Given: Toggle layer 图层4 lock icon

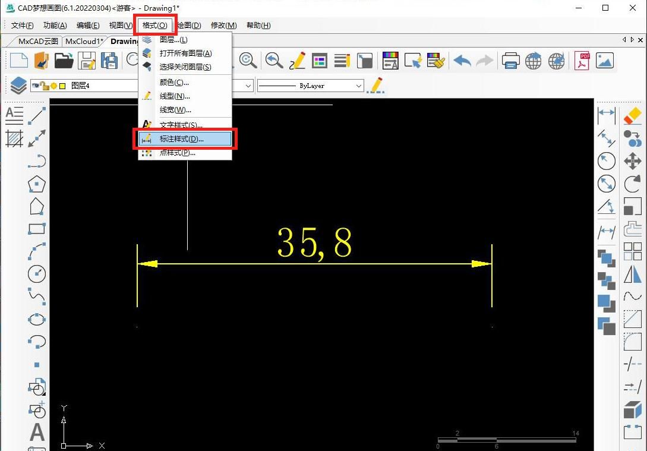Looking at the screenshot, I should [x=45, y=86].
